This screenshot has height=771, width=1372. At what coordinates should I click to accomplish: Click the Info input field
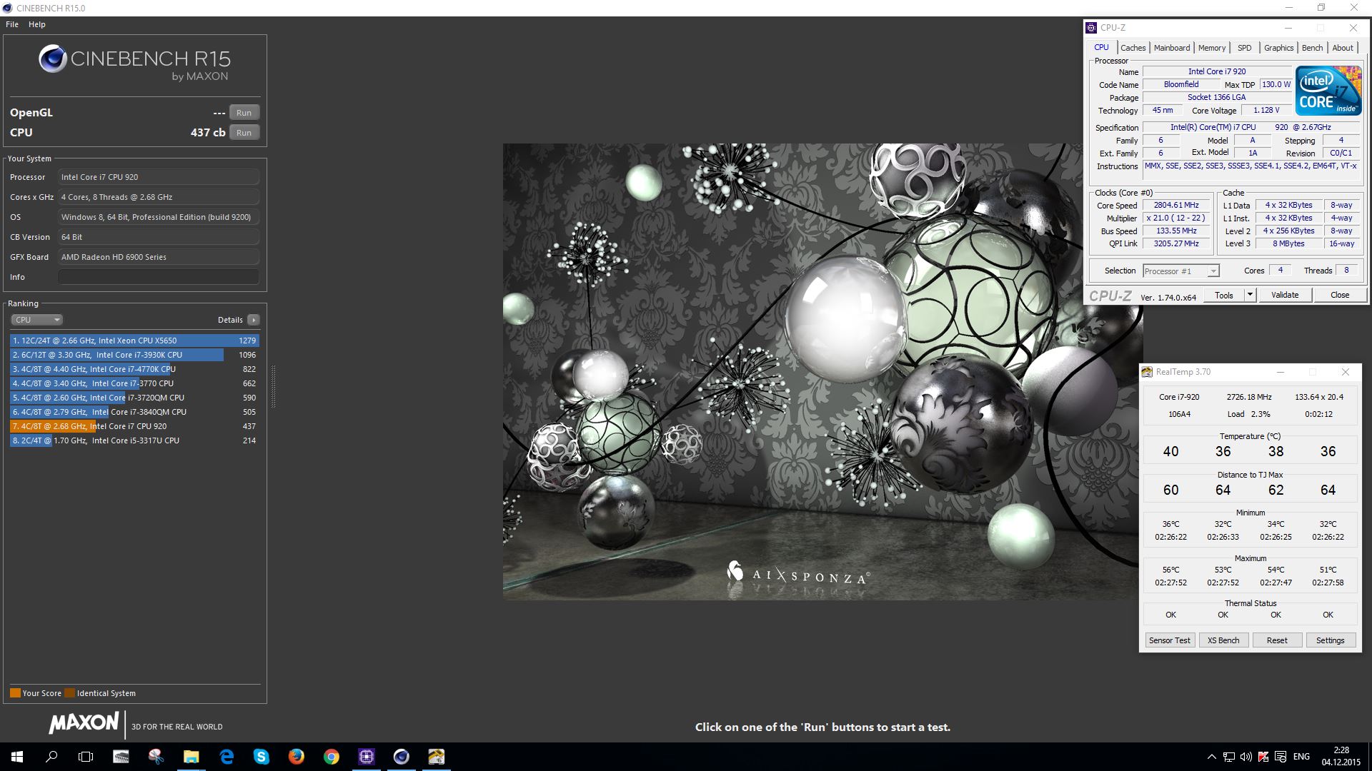pos(158,277)
